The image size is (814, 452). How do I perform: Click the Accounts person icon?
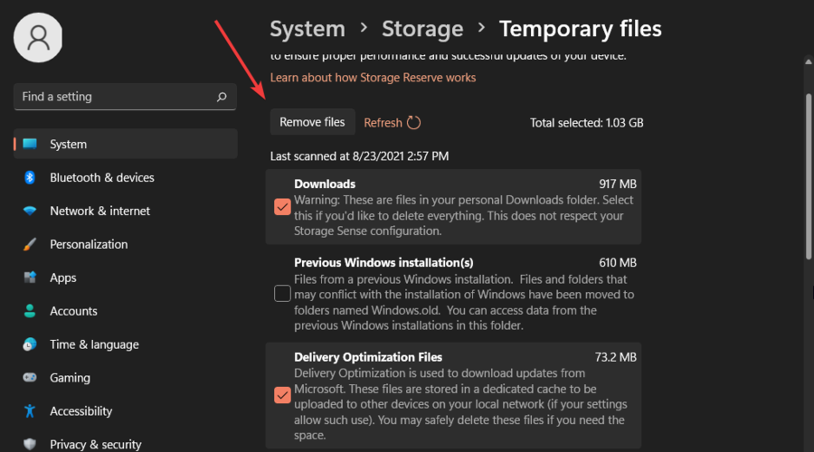[30, 311]
